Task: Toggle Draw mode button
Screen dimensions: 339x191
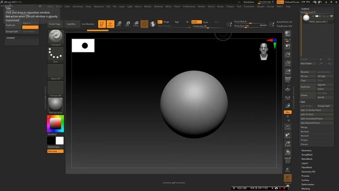Action: [x=111, y=24]
